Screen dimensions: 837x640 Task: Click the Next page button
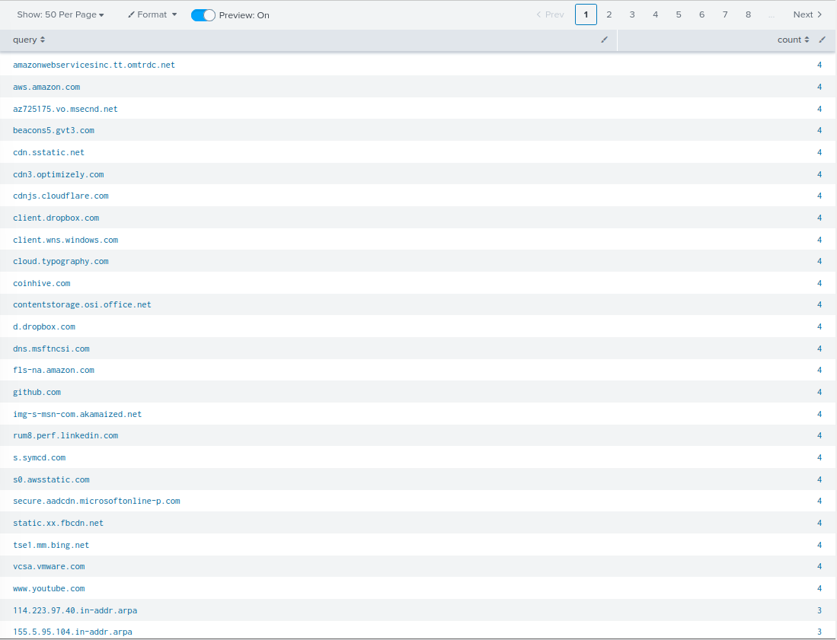click(807, 14)
